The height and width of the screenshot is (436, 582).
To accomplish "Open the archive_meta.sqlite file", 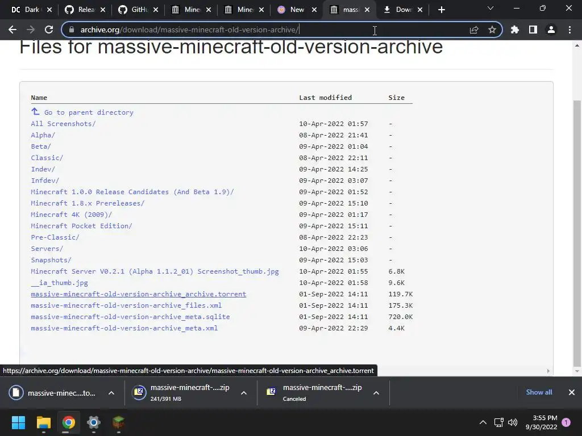I will (130, 317).
